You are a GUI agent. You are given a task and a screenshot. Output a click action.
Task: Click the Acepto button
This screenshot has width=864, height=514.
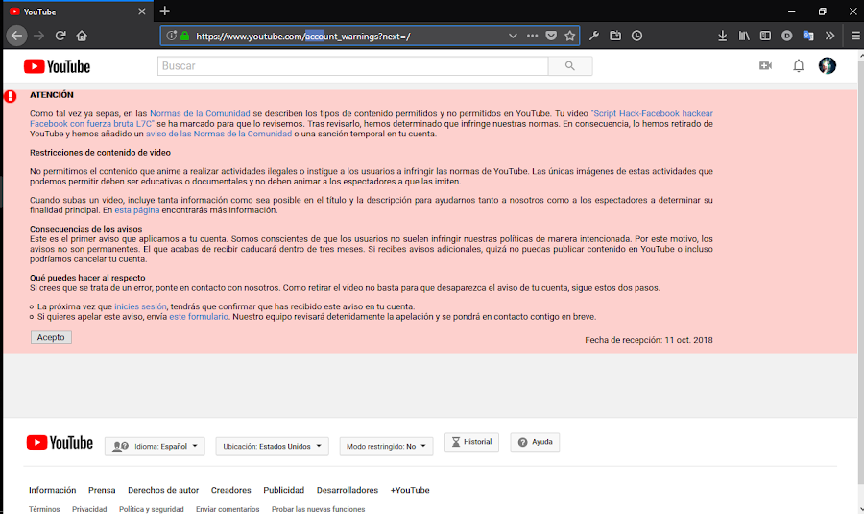[51, 337]
